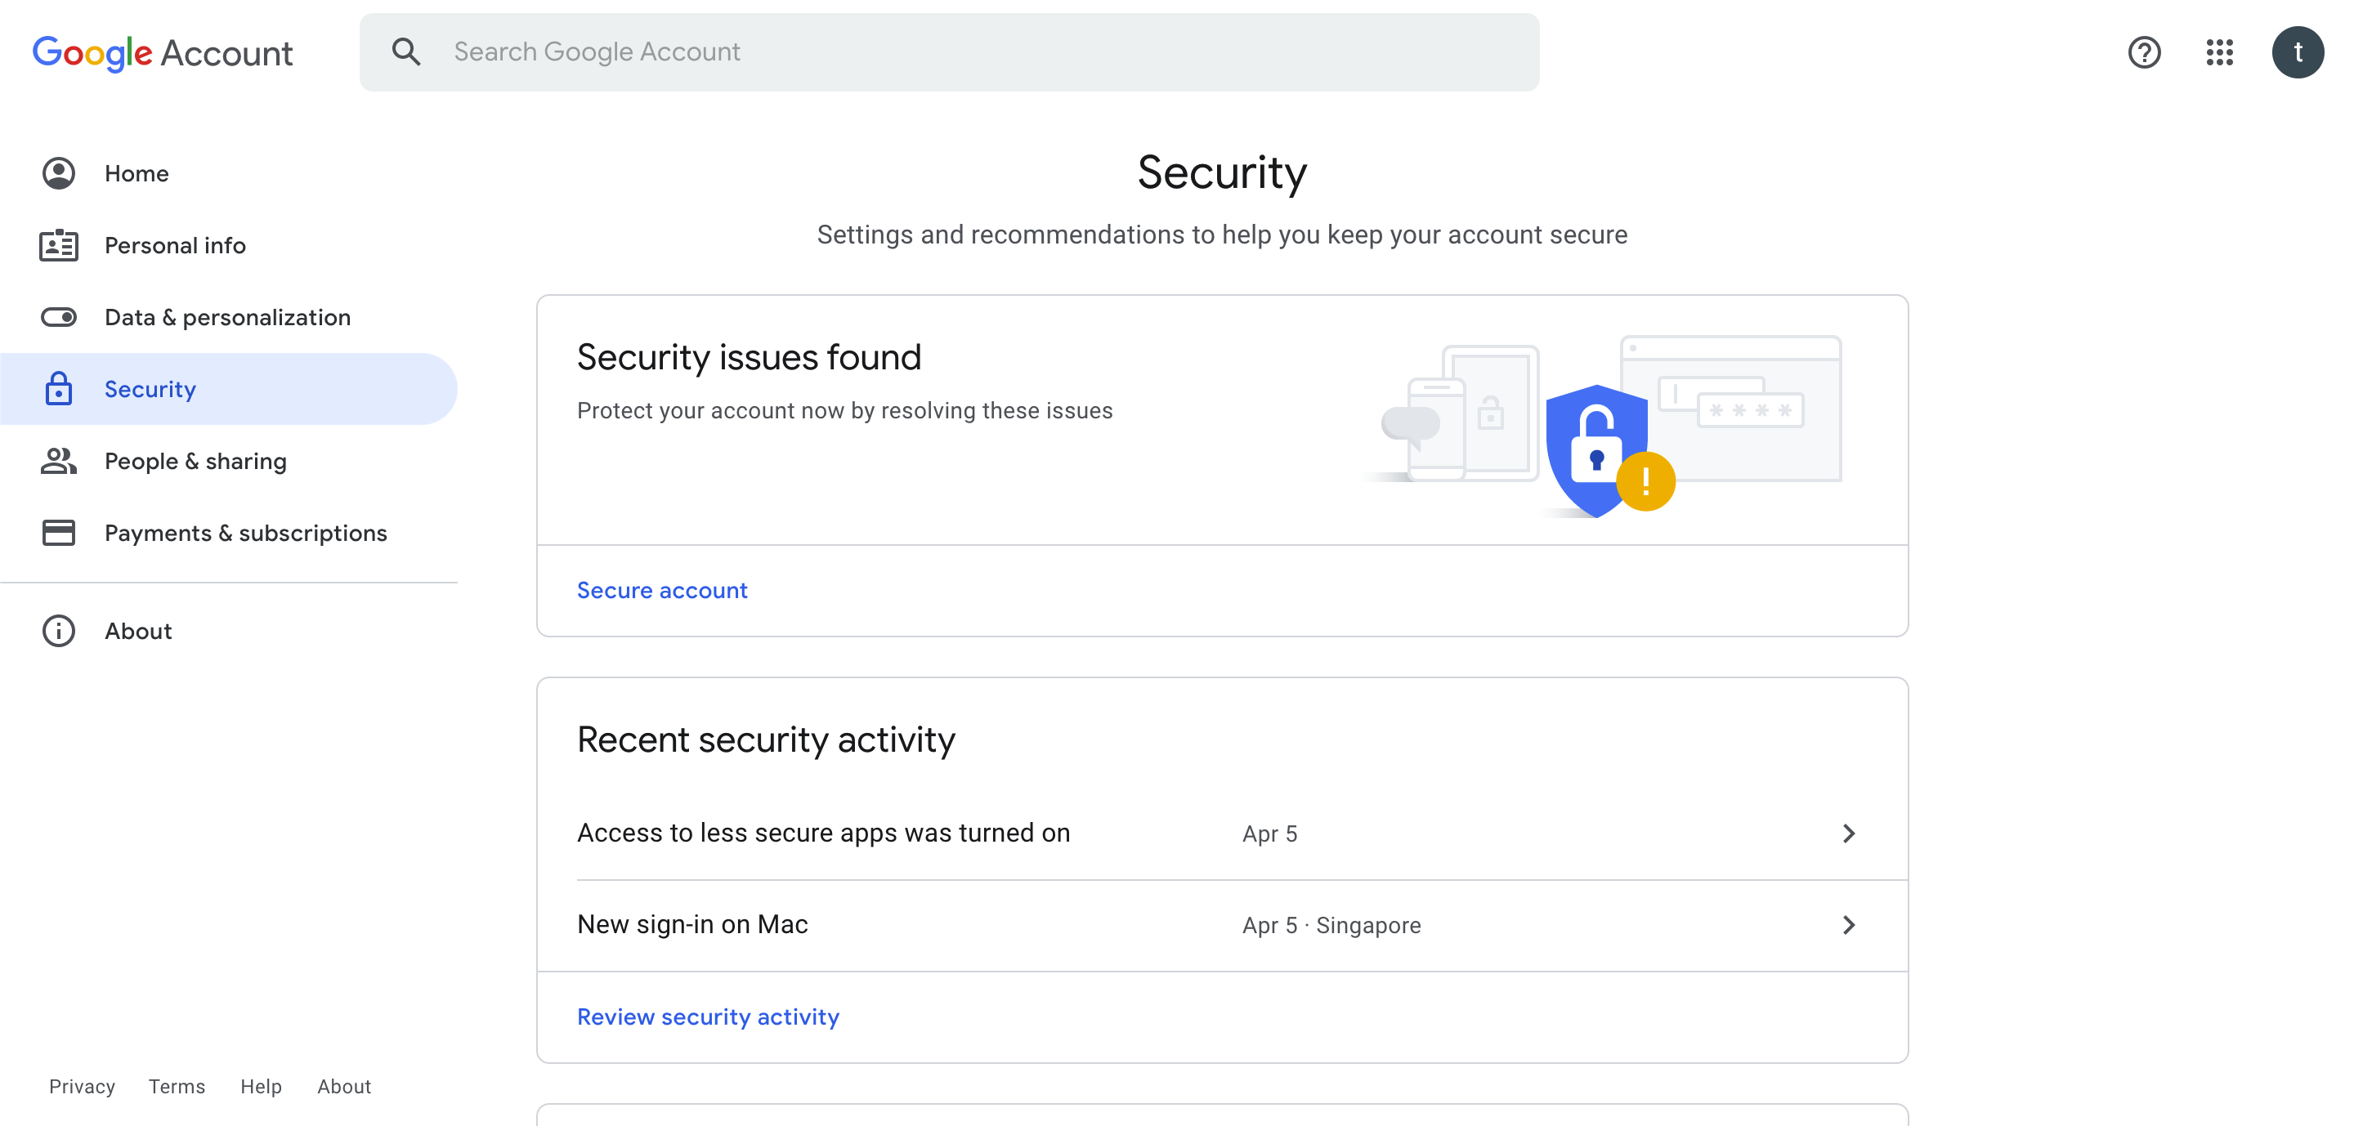Viewport: 2354px width, 1126px height.
Task: Click the Home icon in sidebar
Action: [59, 171]
